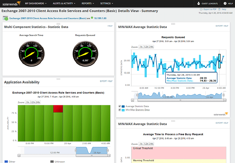
Task: Click the SolarWinds watermark logo in chart panel
Action: 221,114
